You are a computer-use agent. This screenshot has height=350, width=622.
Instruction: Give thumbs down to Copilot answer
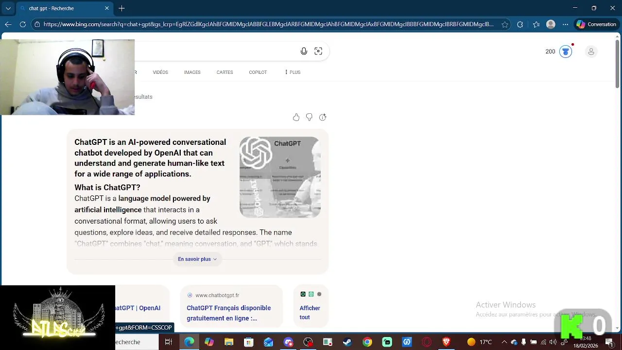point(309,117)
